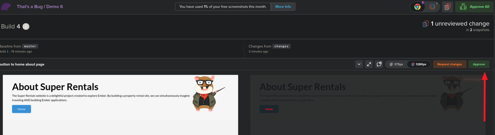Viewport: 495px width, 135px height.
Task: Click the Approve All button
Action: click(474, 7)
